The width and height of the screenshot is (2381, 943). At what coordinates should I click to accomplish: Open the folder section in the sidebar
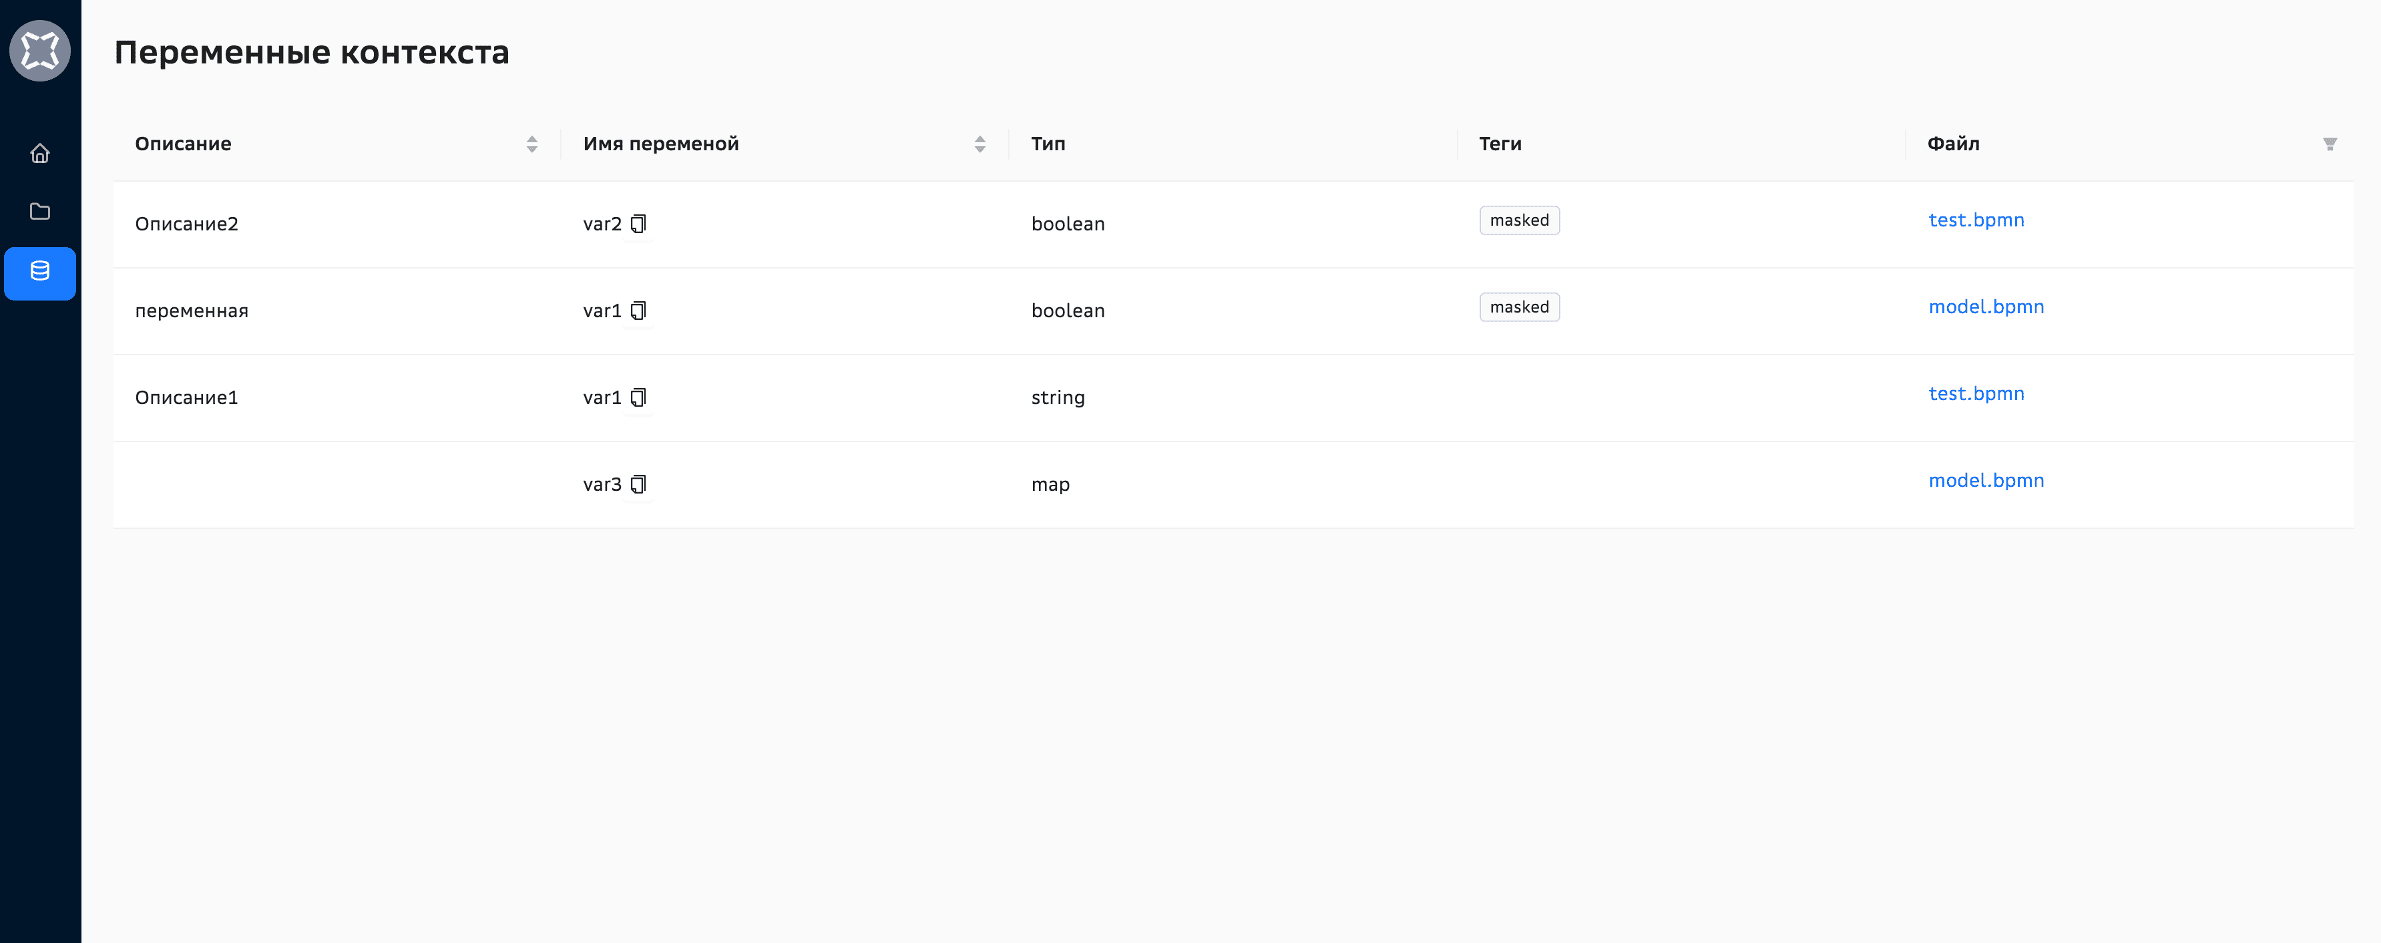pos(40,212)
